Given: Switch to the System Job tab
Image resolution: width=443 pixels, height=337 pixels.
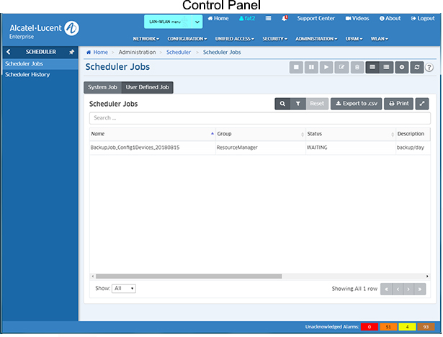Looking at the screenshot, I should (x=102, y=87).
